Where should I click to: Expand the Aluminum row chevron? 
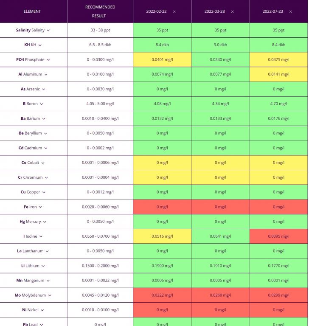click(46, 75)
